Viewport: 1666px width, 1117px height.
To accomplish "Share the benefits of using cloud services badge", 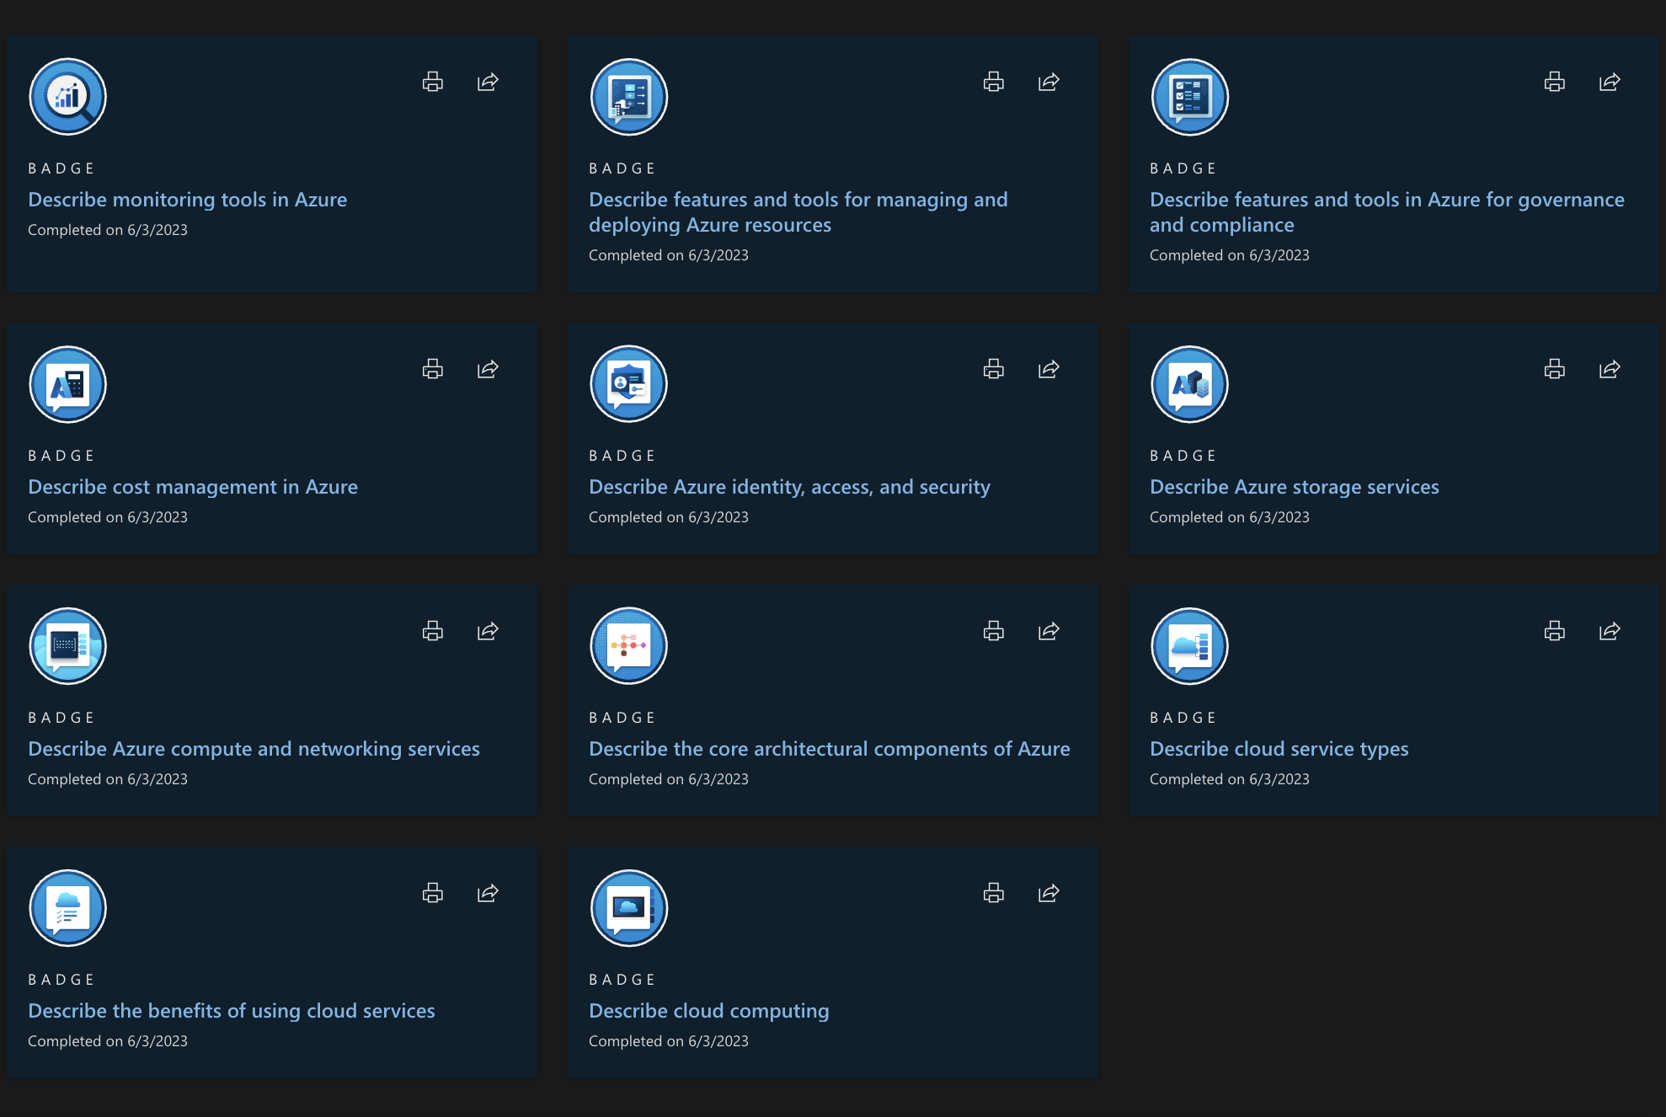I will [x=488, y=893].
